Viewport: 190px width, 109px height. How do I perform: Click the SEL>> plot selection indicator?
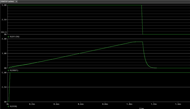point(4,32)
